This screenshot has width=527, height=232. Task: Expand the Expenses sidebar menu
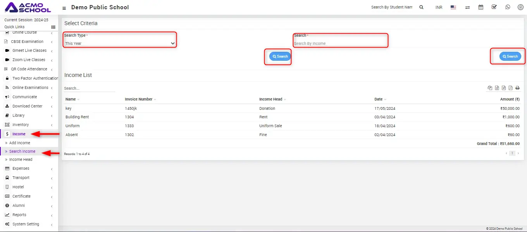tap(21, 169)
